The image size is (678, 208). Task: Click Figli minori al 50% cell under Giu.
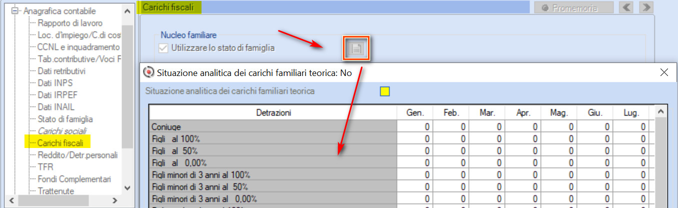pyautogui.click(x=595, y=186)
